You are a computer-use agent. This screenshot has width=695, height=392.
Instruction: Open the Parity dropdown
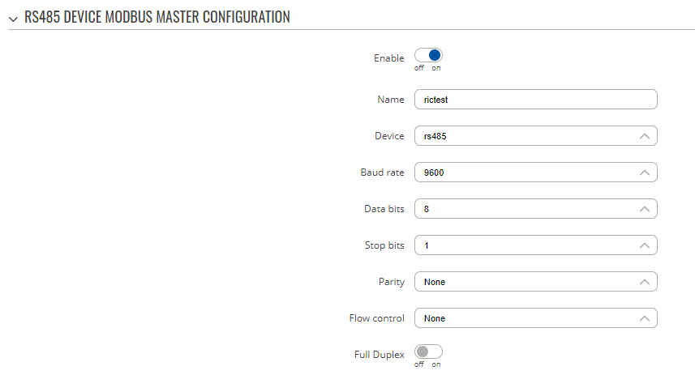click(535, 281)
